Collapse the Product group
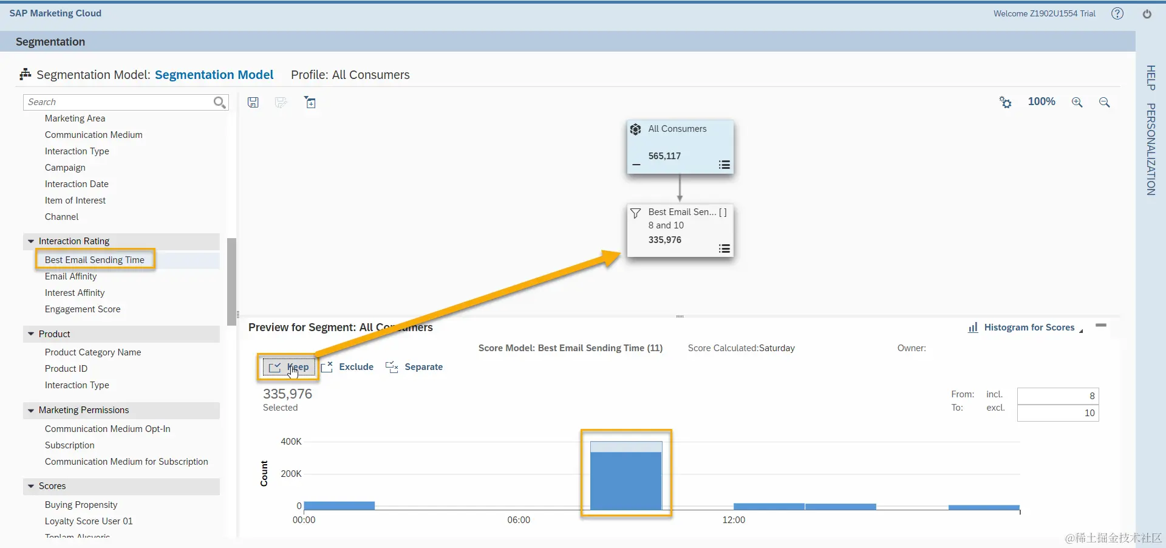This screenshot has height=548, width=1166. [31, 334]
